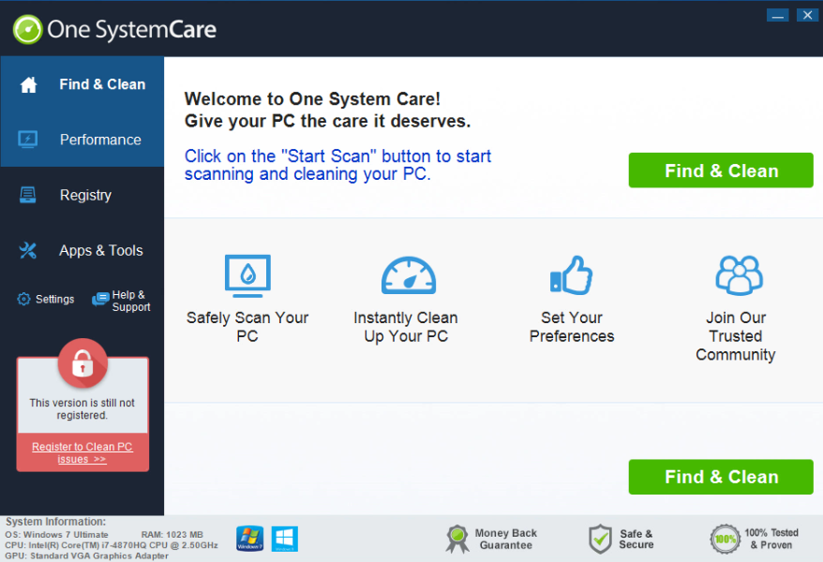This screenshot has width=823, height=562.
Task: Go to Apps & Tools section
Action: (x=82, y=250)
